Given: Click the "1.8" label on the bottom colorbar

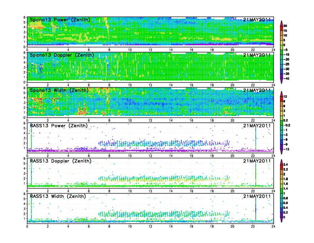Looking at the screenshot, I should [285, 179].
